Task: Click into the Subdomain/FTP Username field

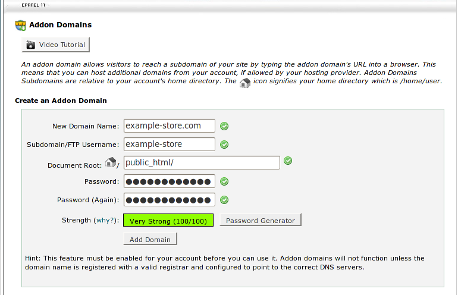Action: 170,144
